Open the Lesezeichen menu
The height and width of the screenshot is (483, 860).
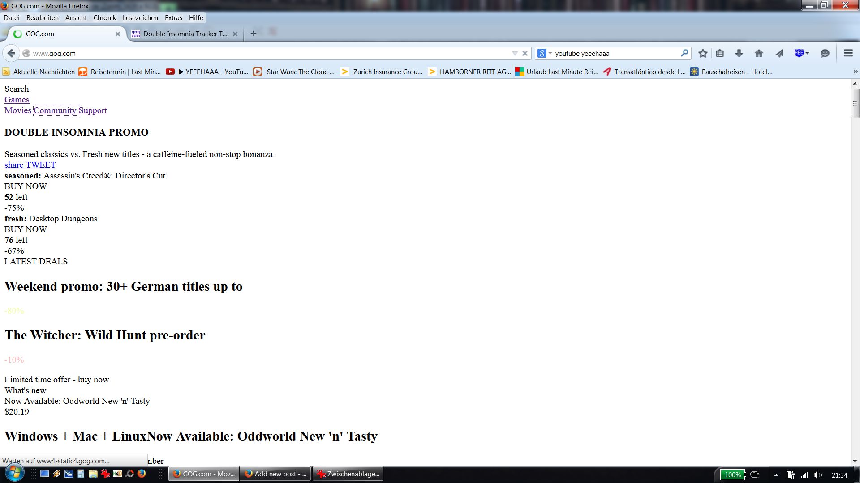140,18
